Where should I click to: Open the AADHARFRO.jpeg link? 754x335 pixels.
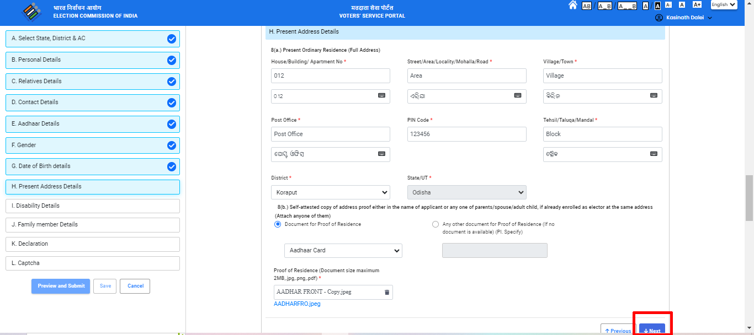pos(297,303)
